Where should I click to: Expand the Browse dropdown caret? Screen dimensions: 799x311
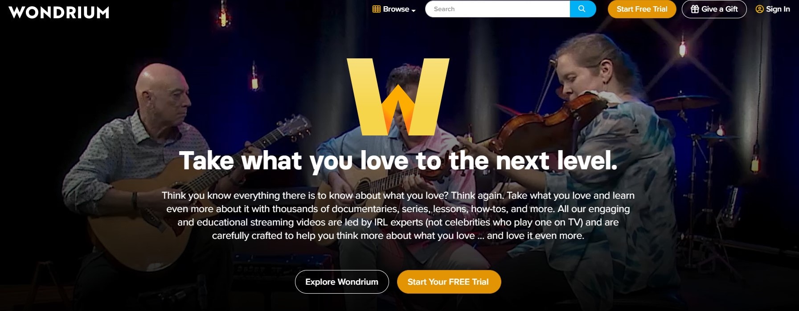(414, 10)
